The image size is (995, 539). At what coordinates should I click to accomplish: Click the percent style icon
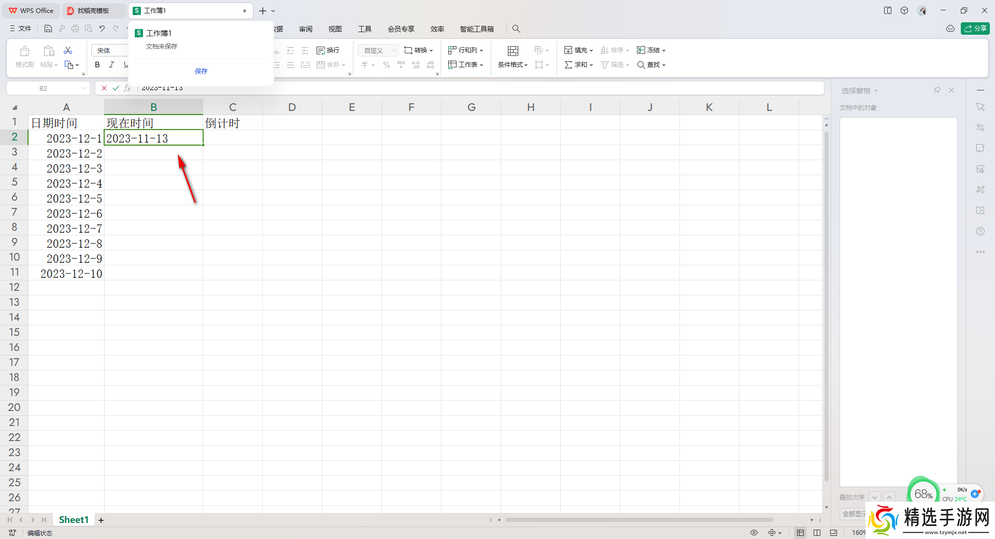tap(386, 65)
